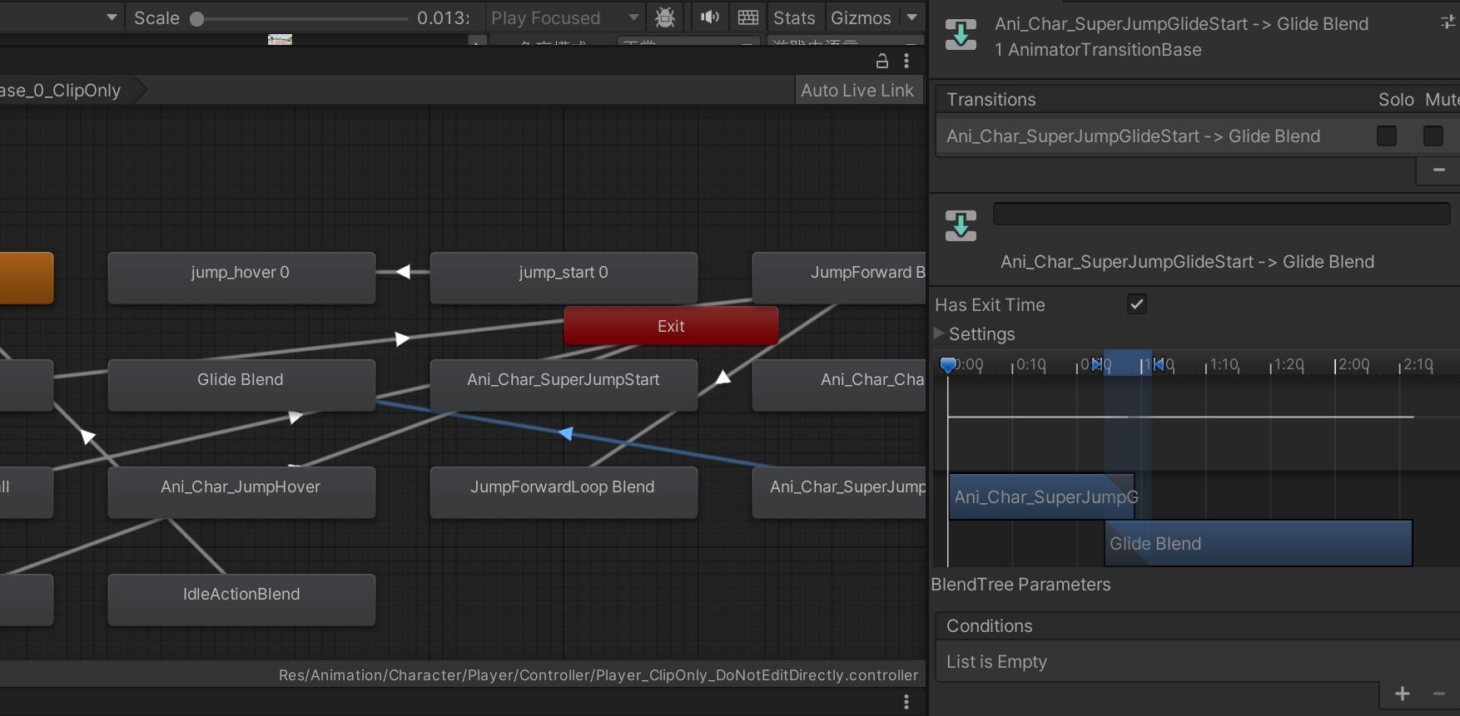Open the aspect dropdown arrow left of Scale
The height and width of the screenshot is (716, 1460).
(112, 17)
